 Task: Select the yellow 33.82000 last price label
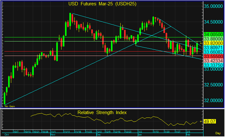click(213, 43)
